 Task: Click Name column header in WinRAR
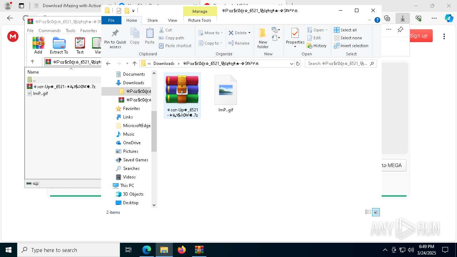coord(33,72)
